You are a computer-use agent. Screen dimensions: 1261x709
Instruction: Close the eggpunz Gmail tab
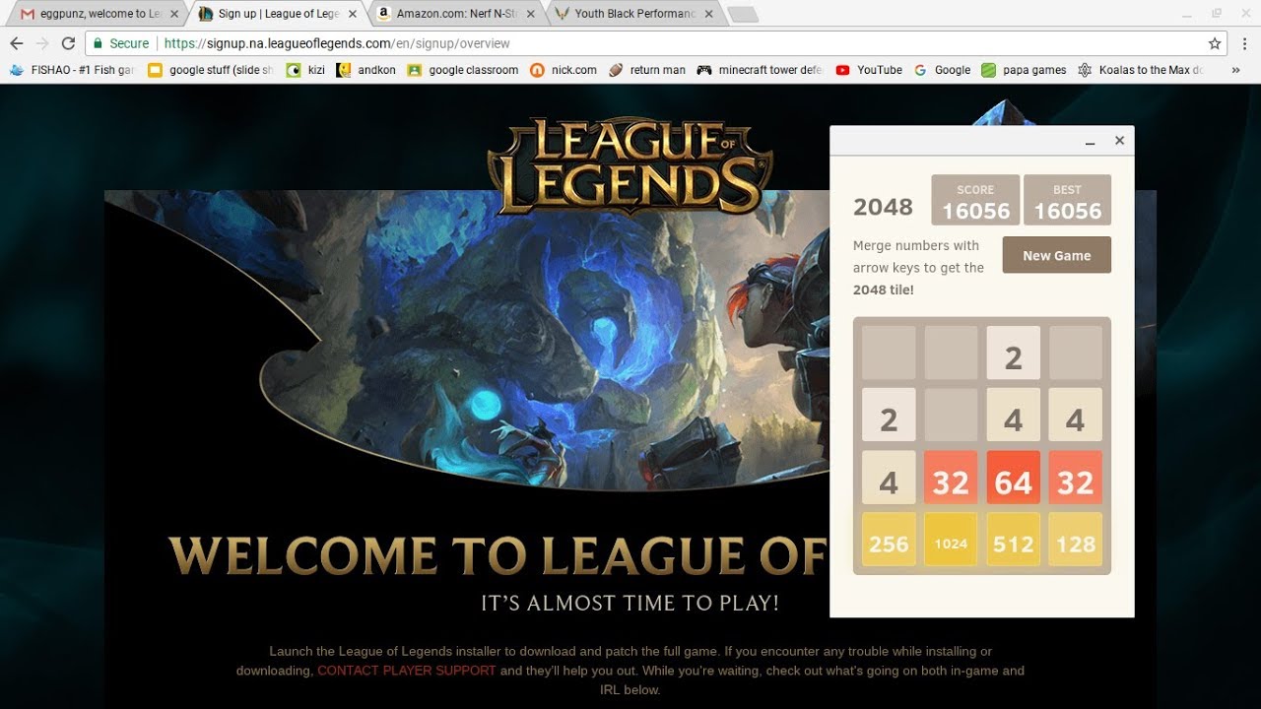(174, 14)
